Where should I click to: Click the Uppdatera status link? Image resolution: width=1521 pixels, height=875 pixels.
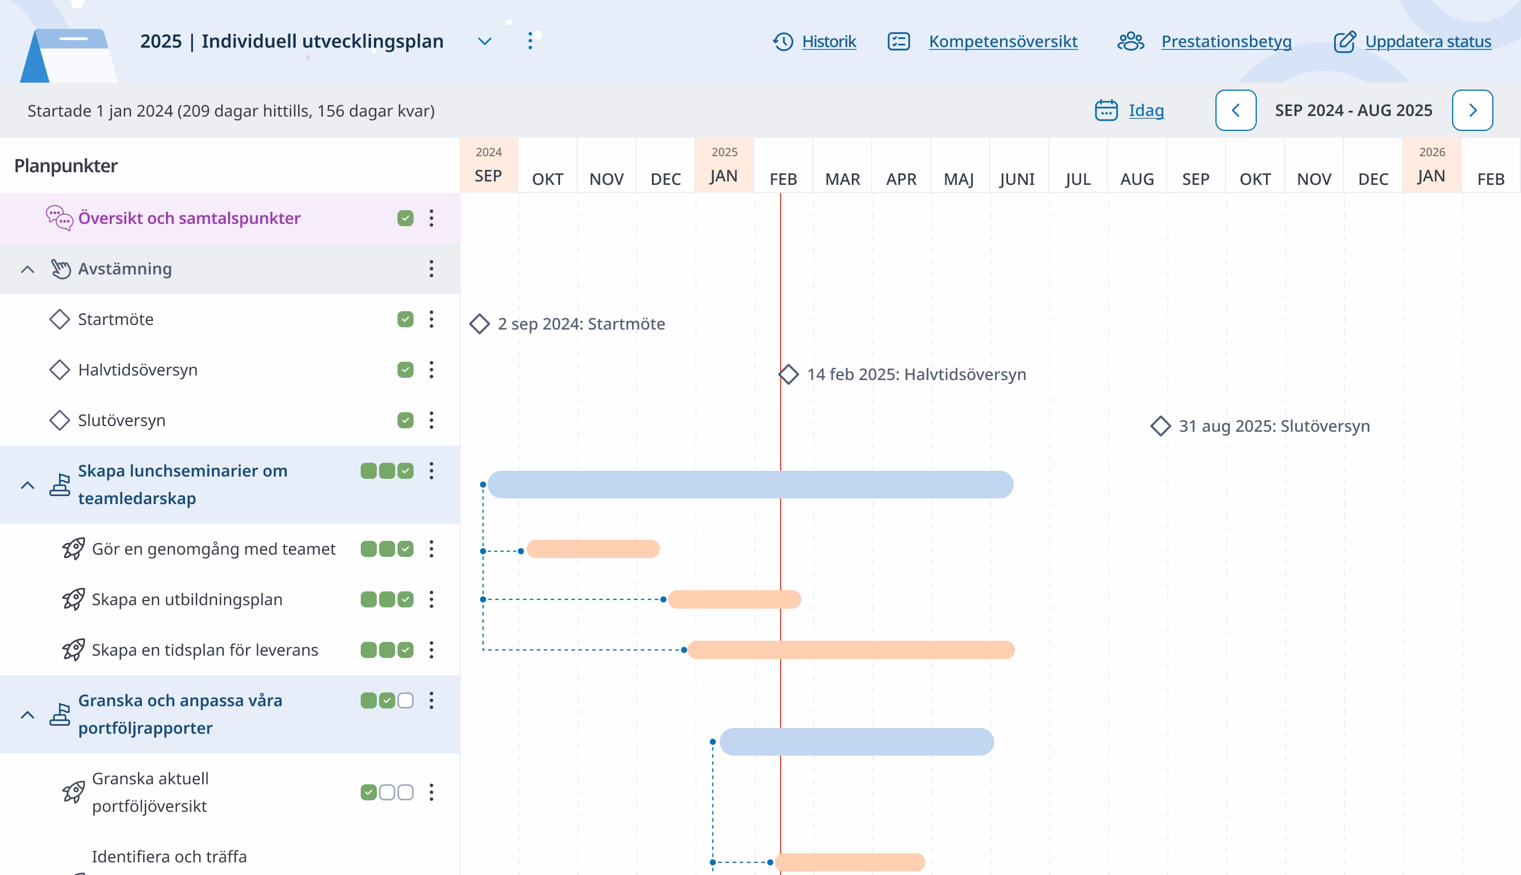click(1428, 41)
